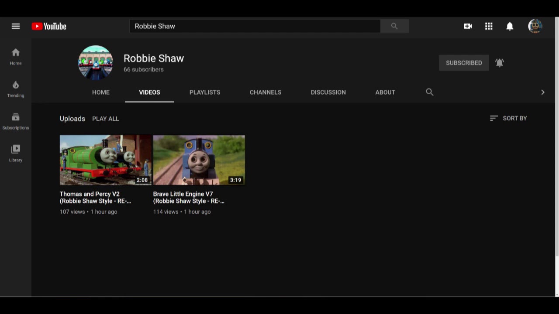Open the Sort By dropdown
559x314 pixels.
[508, 118]
